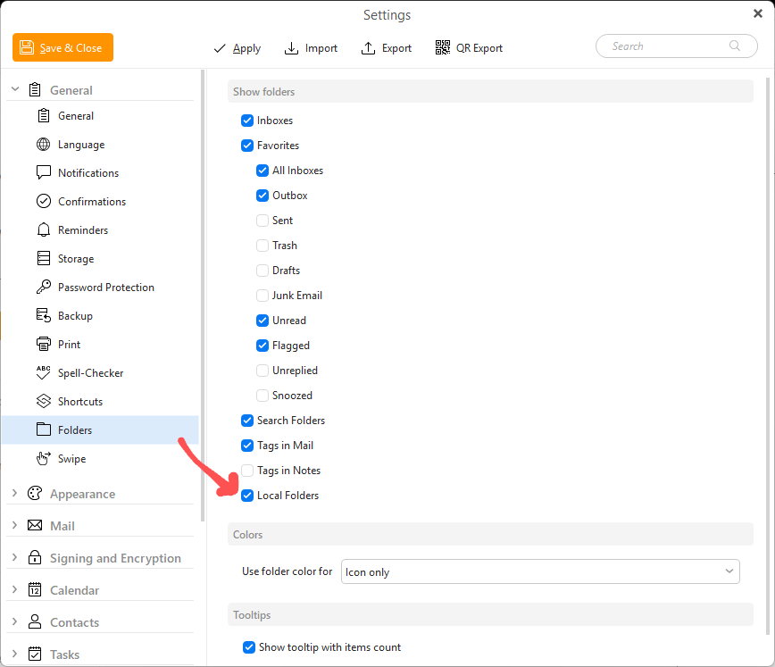775x667 pixels.
Task: Enable the Trash folder checkbox
Action: point(262,246)
